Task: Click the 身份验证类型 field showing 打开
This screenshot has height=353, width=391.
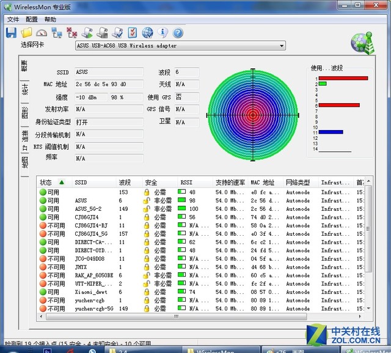Action: tap(109, 122)
